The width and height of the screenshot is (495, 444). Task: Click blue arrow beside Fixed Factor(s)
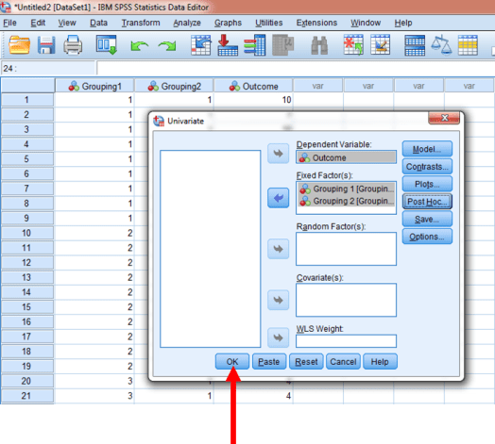point(278,198)
